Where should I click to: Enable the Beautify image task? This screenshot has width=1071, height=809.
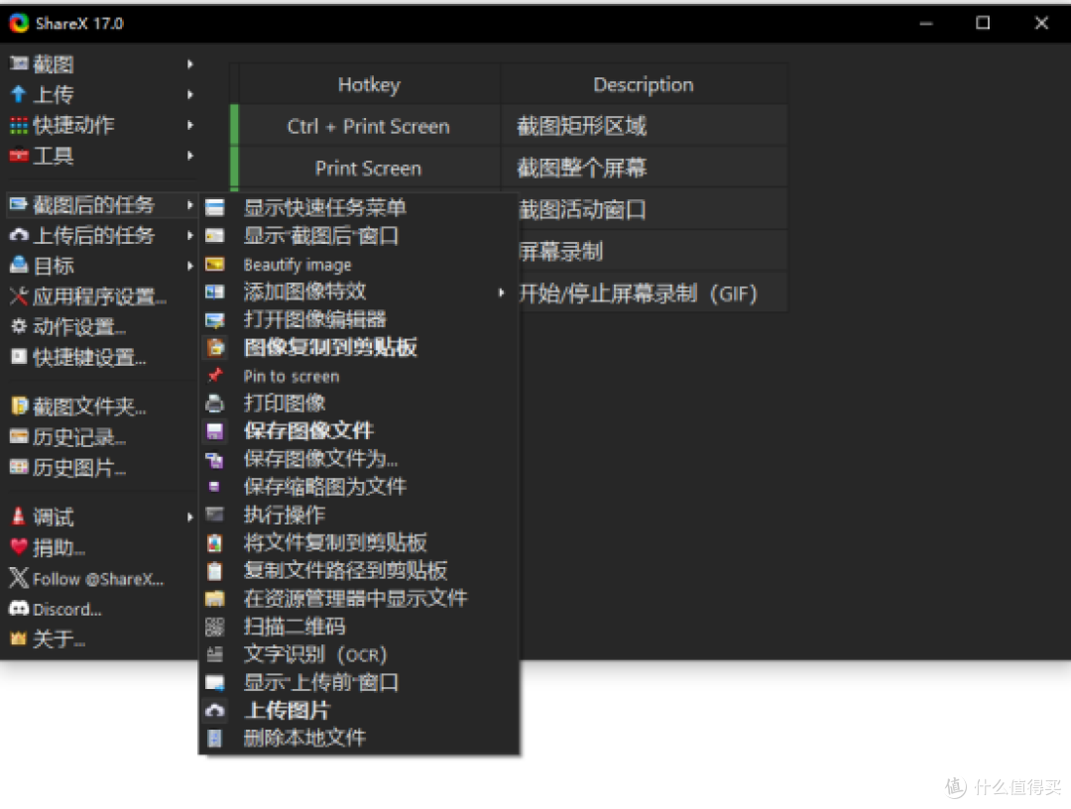click(x=361, y=264)
